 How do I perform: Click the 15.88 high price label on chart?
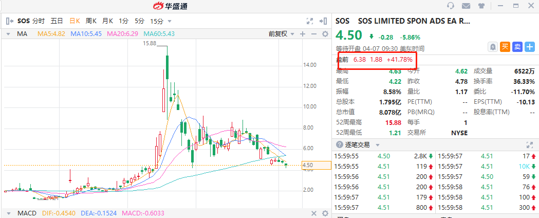point(150,43)
